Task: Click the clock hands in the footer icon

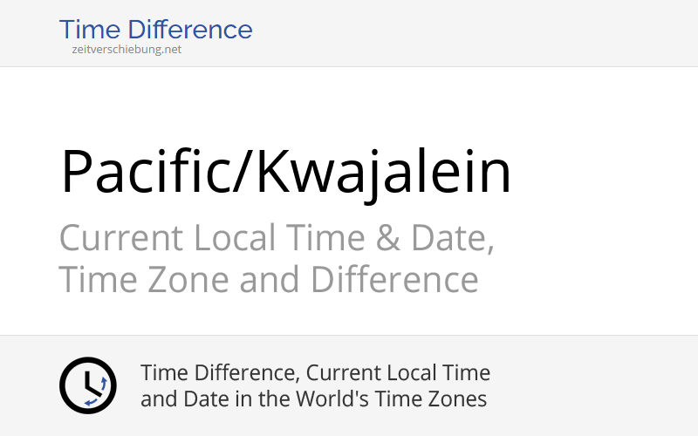Action: [x=85, y=380]
